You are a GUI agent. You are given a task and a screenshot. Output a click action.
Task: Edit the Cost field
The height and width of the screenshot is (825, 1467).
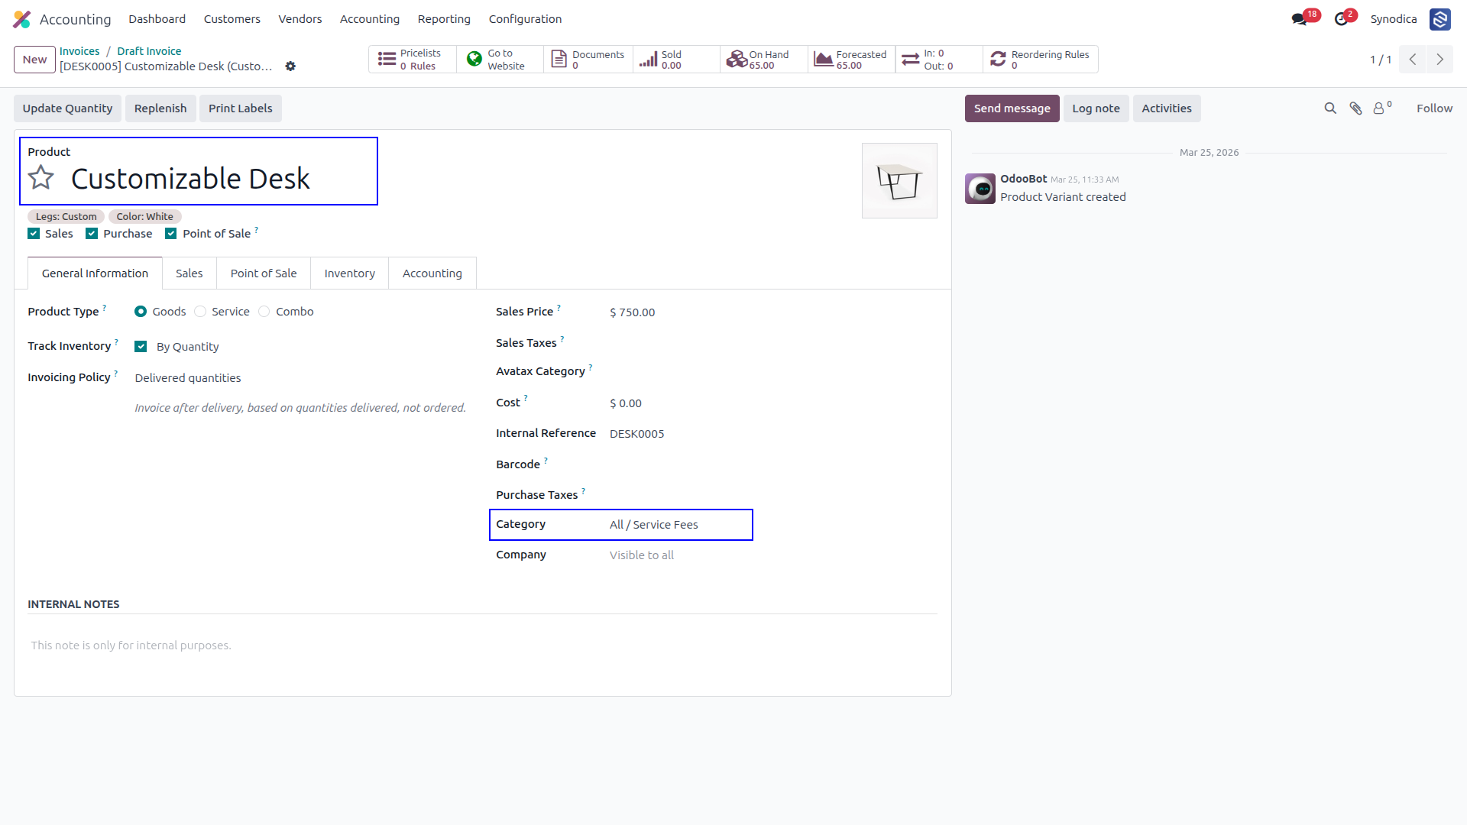773,403
